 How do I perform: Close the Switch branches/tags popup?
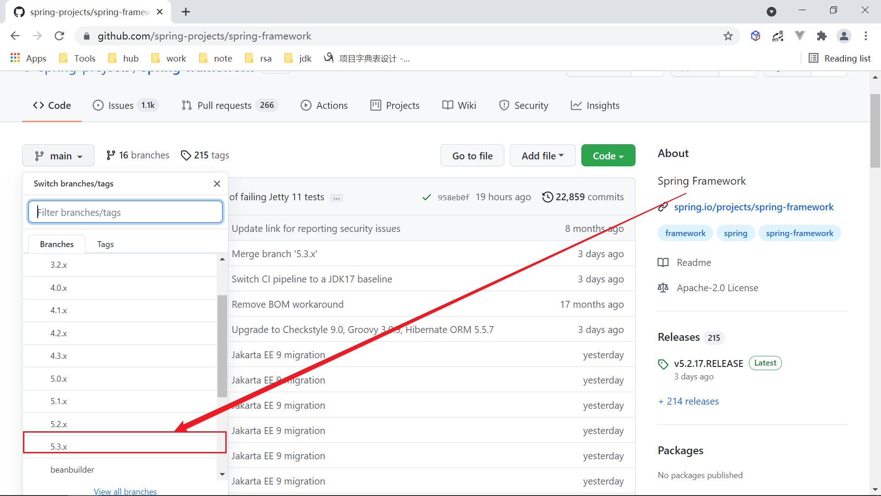click(x=217, y=184)
